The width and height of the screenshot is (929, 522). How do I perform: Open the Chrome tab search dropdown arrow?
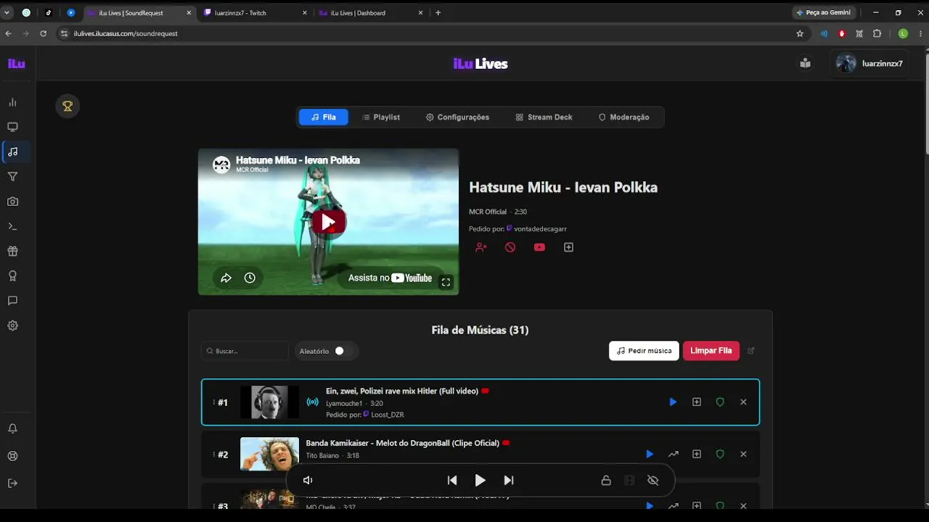7,12
